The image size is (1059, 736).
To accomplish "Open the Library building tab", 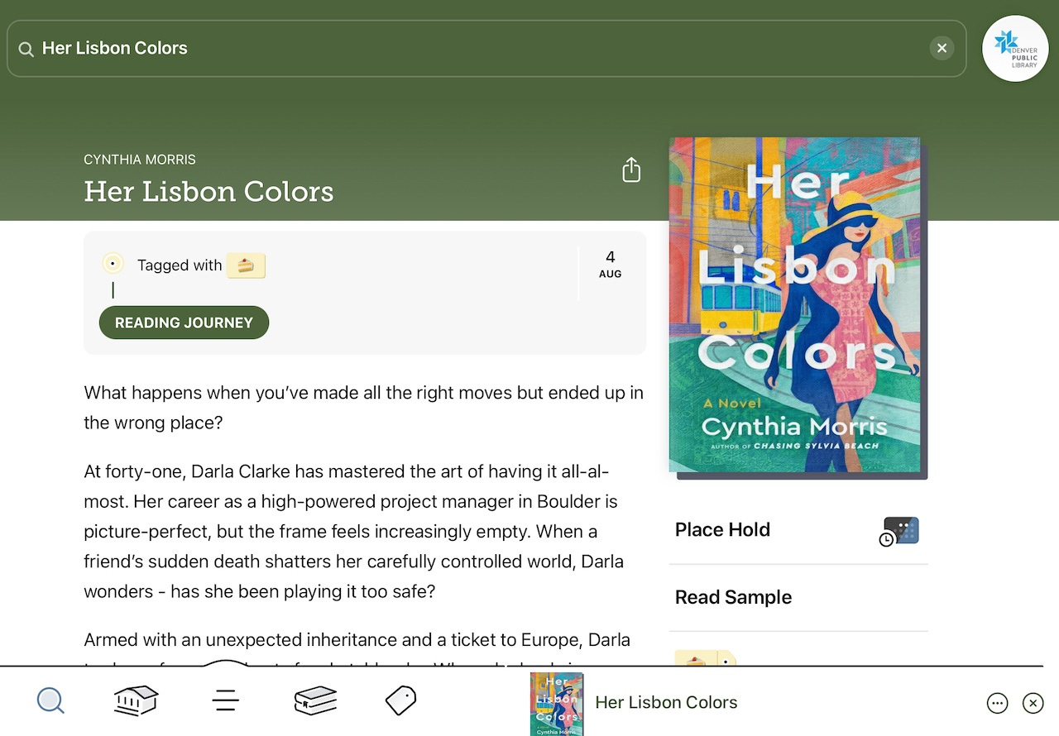I will [136, 701].
